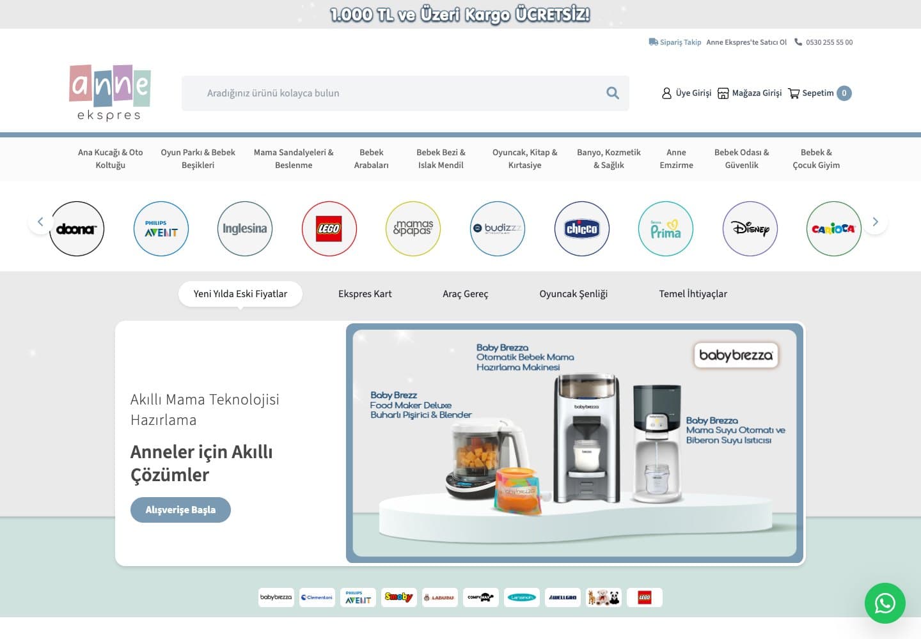The image size is (921, 639).
Task: Click the free shipping top banner
Action: [460, 14]
